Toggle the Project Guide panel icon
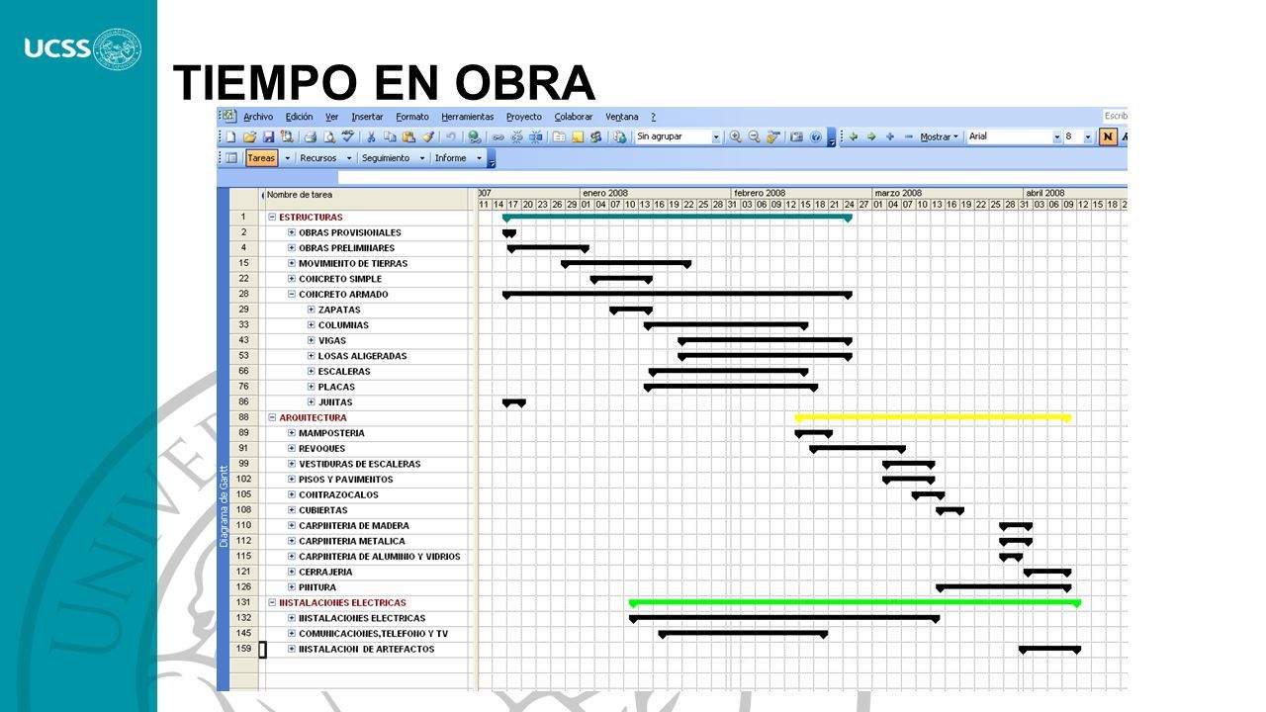Image resolution: width=1266 pixels, height=712 pixels. [231, 157]
